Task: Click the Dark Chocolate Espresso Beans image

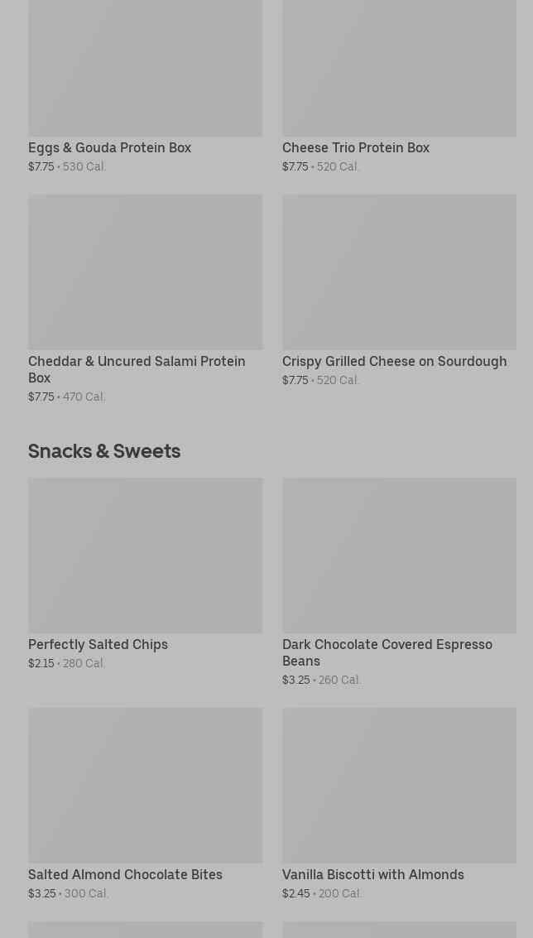Action: click(399, 555)
